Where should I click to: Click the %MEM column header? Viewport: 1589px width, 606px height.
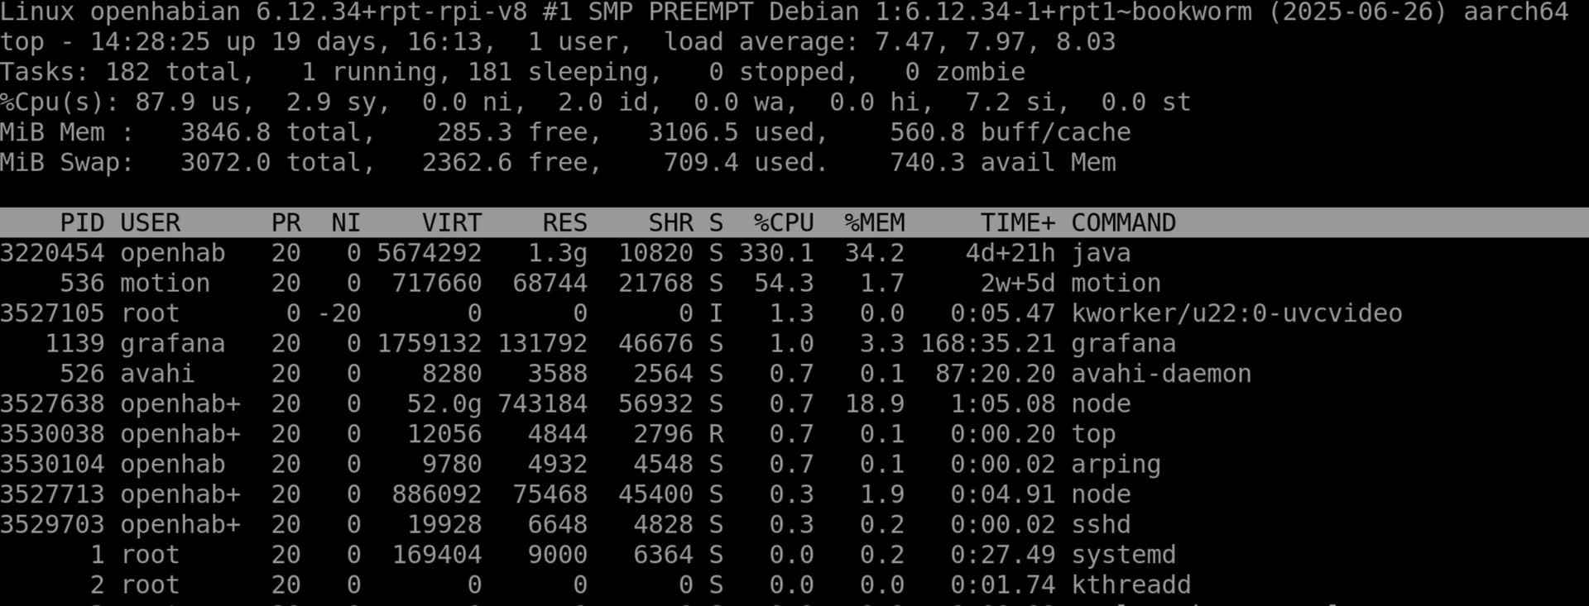[874, 222]
